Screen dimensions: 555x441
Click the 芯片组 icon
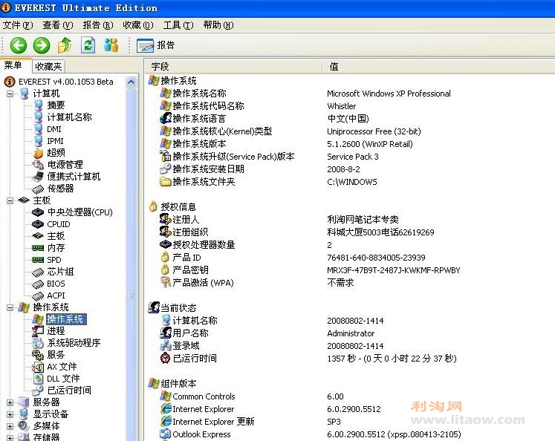tap(38, 272)
